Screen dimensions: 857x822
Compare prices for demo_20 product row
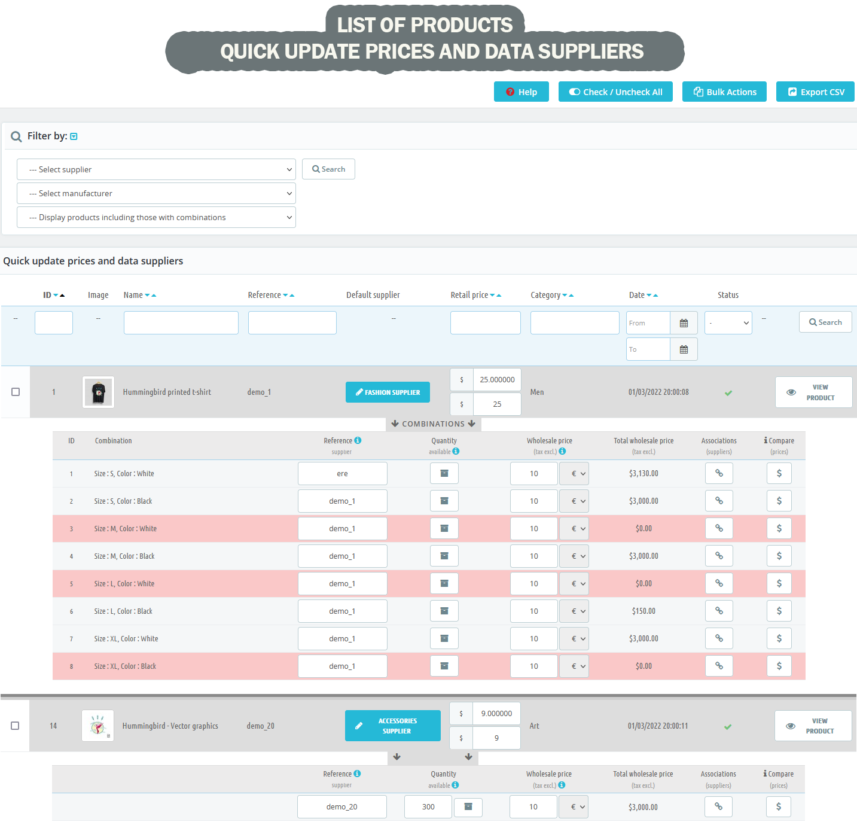click(x=778, y=806)
